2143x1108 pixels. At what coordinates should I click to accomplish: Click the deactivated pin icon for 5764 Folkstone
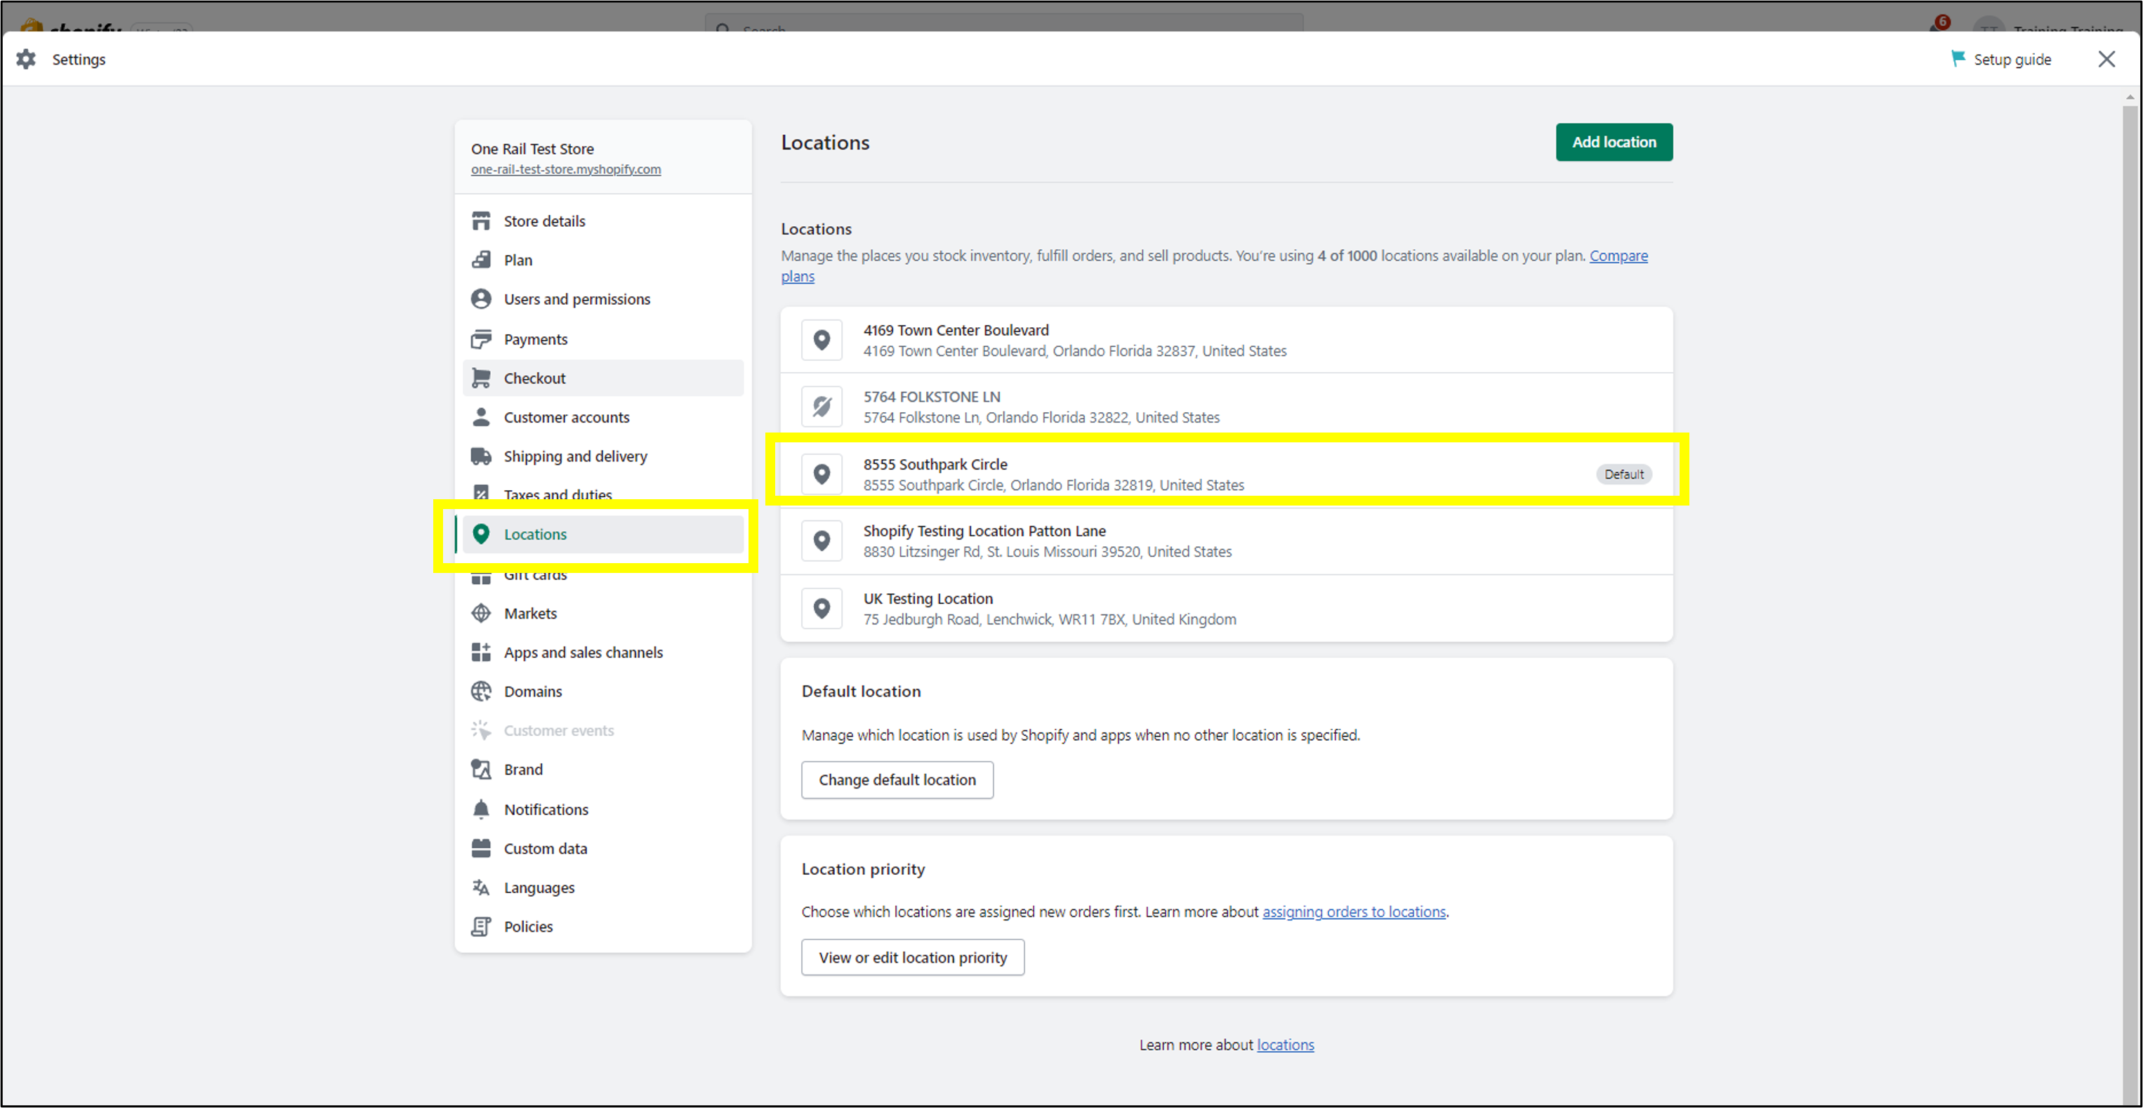click(821, 407)
